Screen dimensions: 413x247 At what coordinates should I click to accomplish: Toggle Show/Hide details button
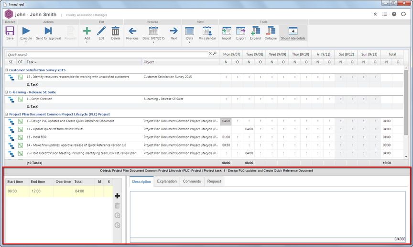point(293,33)
